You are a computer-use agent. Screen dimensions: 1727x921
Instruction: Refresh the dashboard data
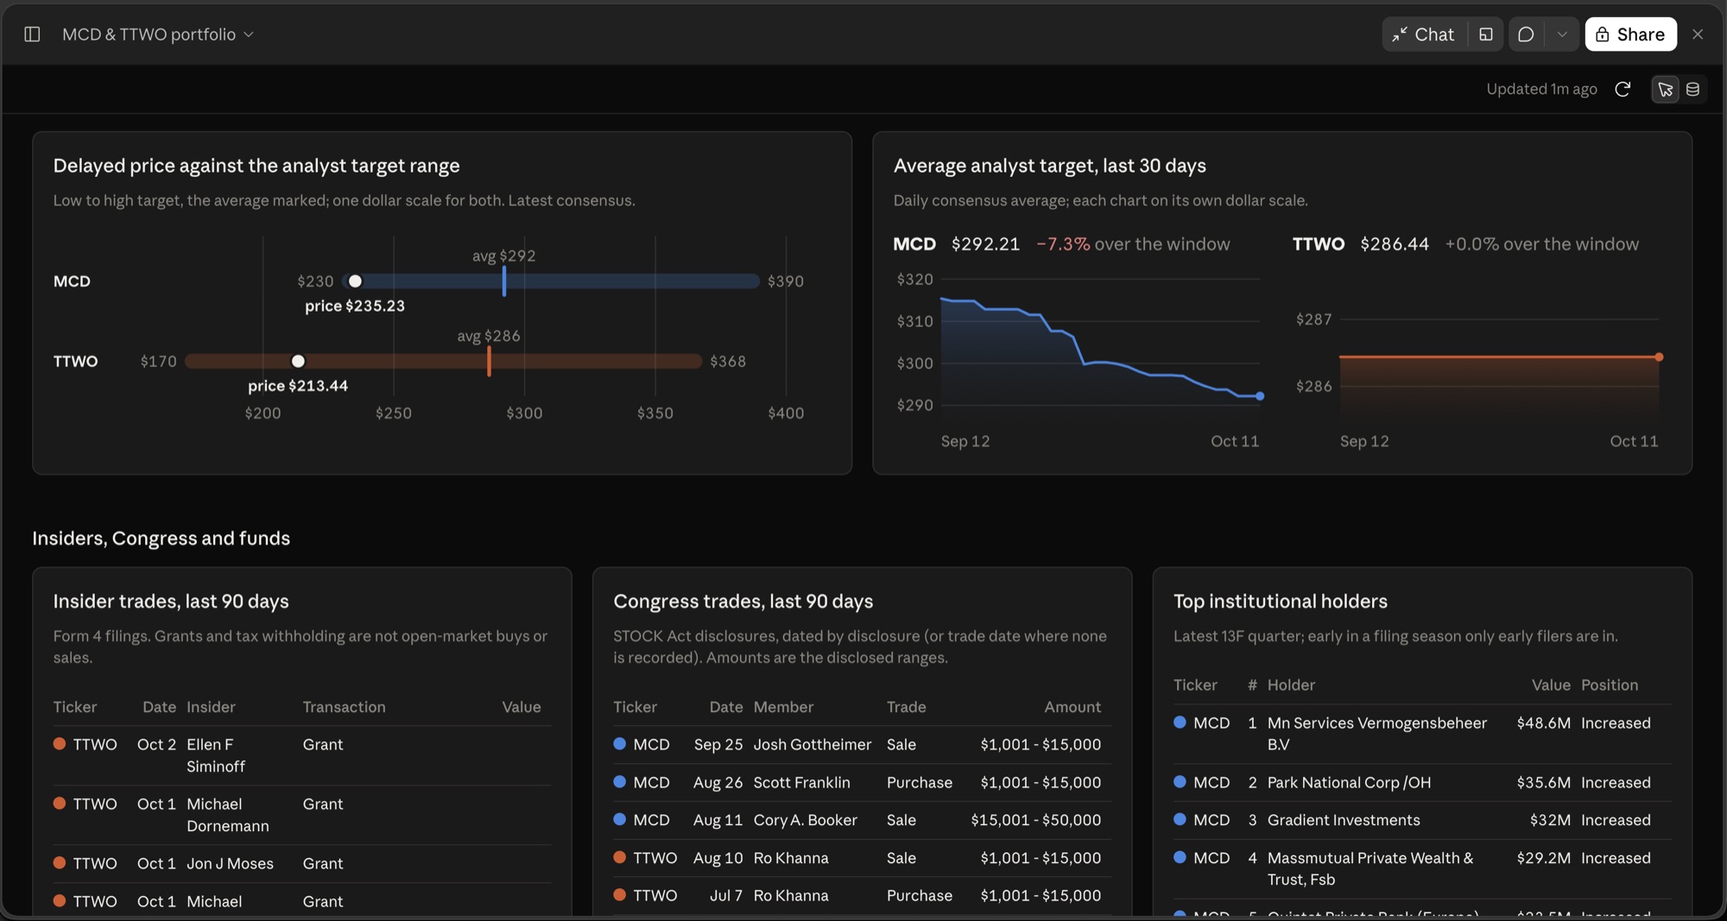pos(1623,89)
